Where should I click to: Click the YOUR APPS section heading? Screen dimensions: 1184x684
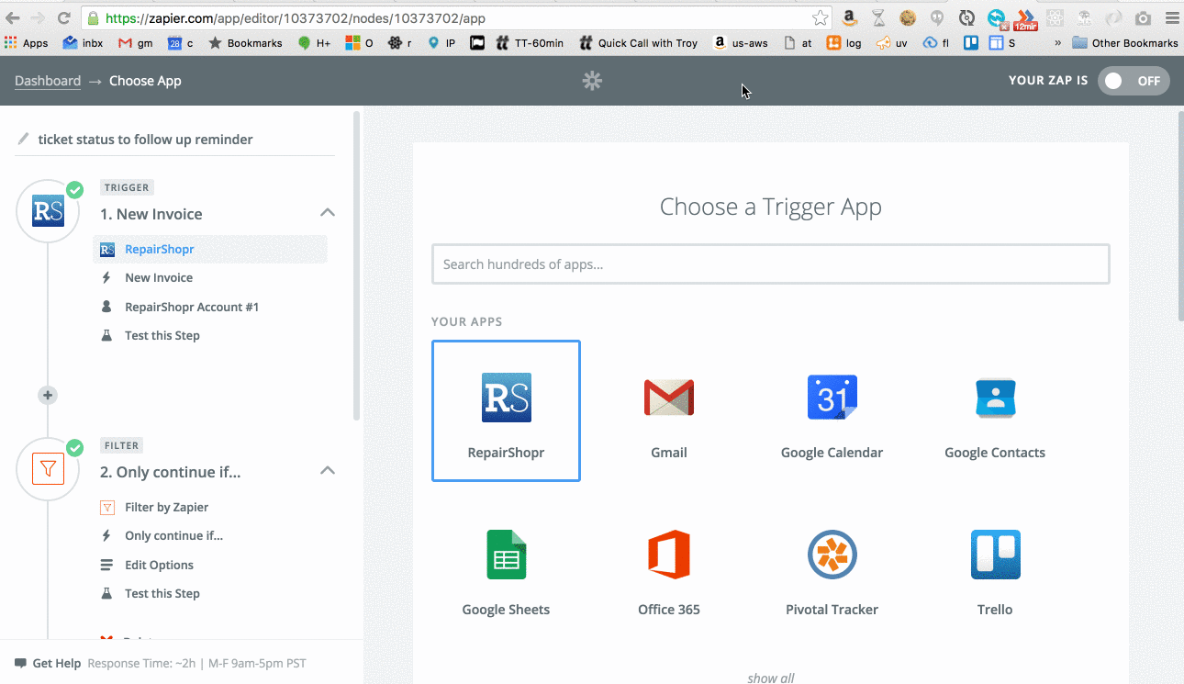[468, 321]
